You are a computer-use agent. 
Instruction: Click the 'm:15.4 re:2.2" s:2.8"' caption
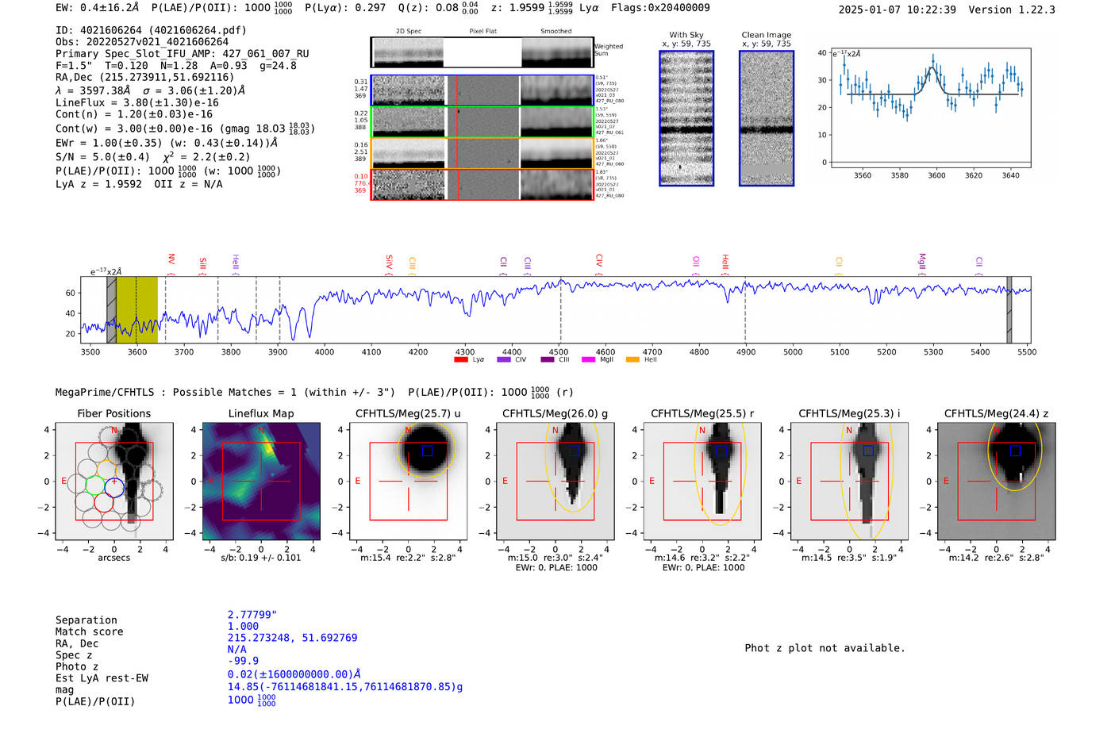(x=408, y=558)
